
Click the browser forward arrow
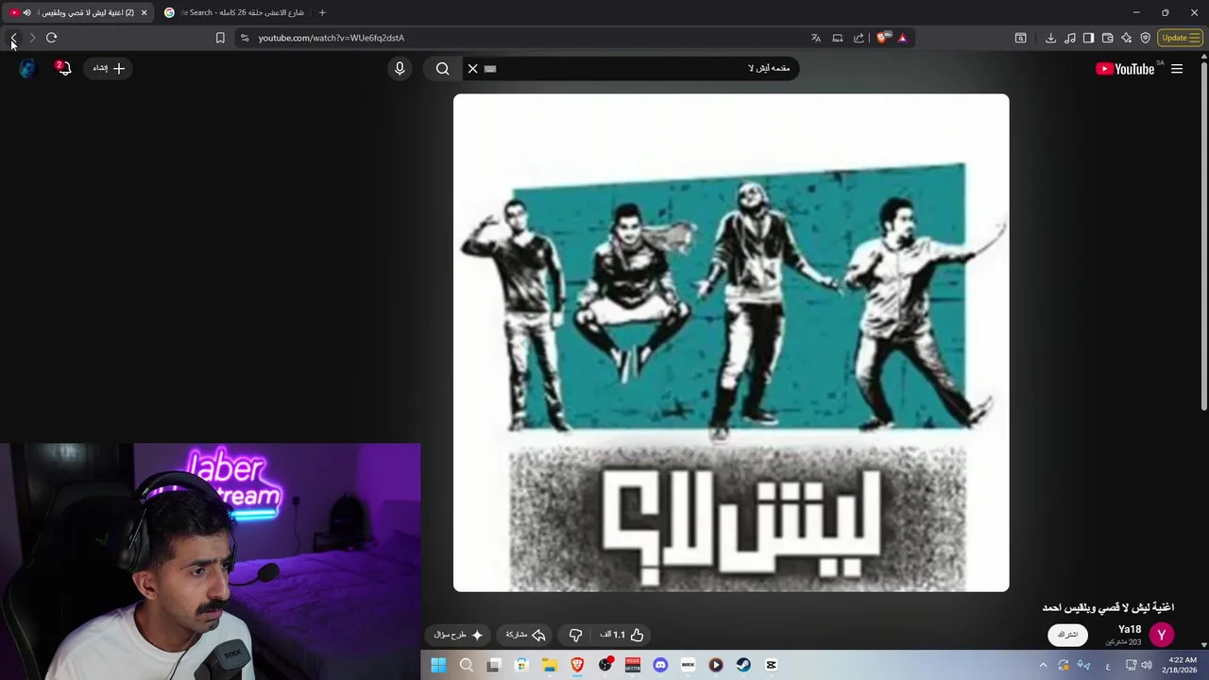coord(32,38)
